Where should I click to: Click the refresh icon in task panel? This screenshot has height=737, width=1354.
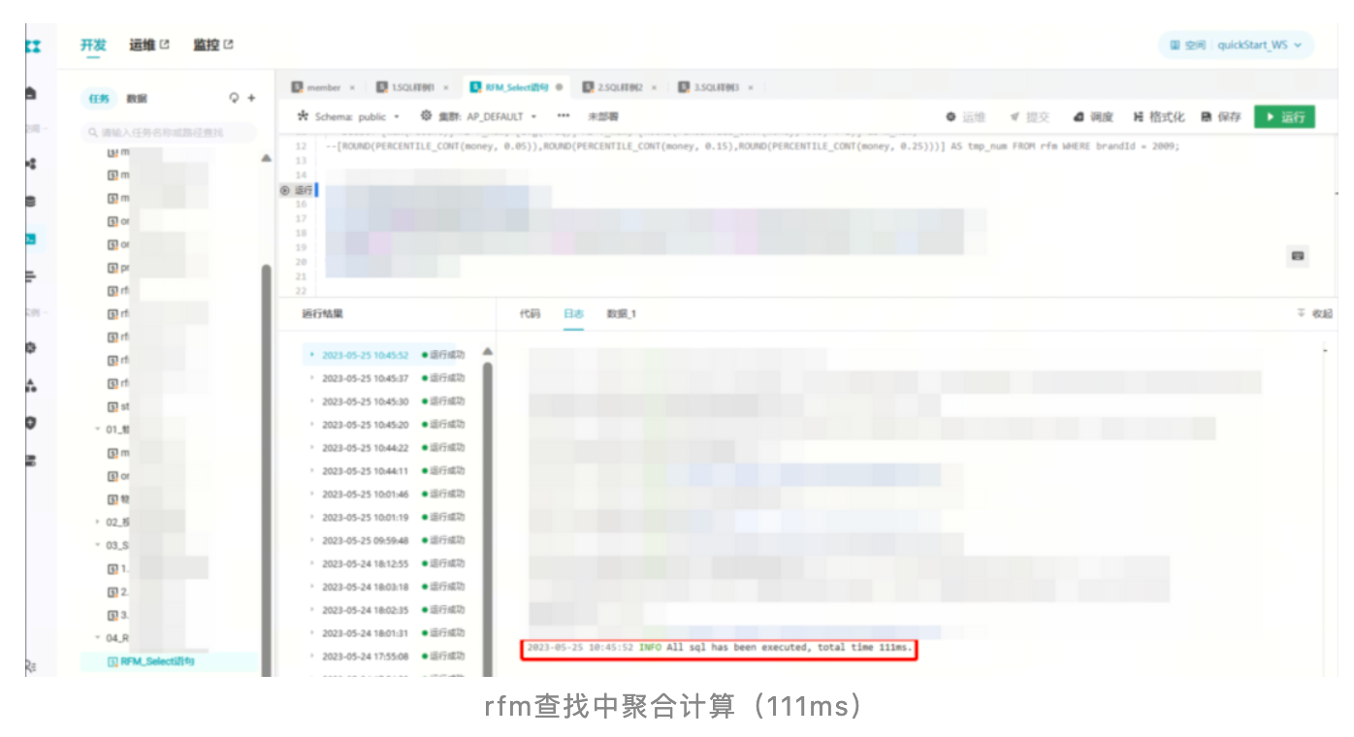point(234,98)
